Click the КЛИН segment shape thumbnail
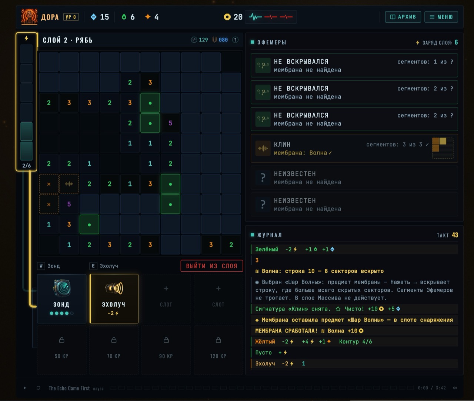This screenshot has width=474, height=401. [443, 148]
